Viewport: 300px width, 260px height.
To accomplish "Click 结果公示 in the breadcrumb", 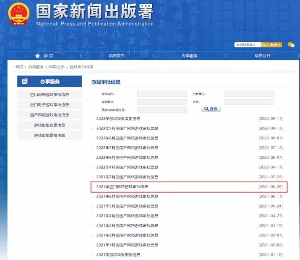I will [x=57, y=67].
